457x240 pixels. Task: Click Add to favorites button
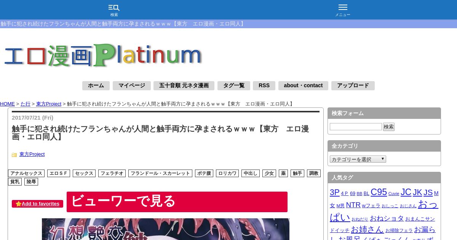click(x=37, y=204)
